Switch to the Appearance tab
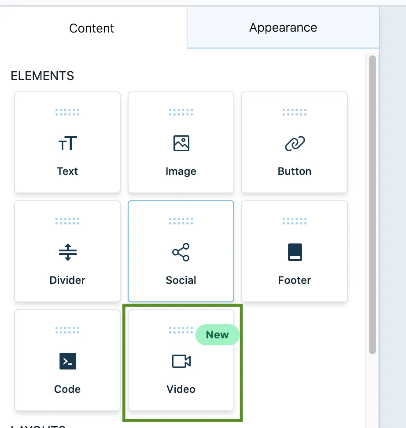The height and width of the screenshot is (428, 406). click(283, 28)
